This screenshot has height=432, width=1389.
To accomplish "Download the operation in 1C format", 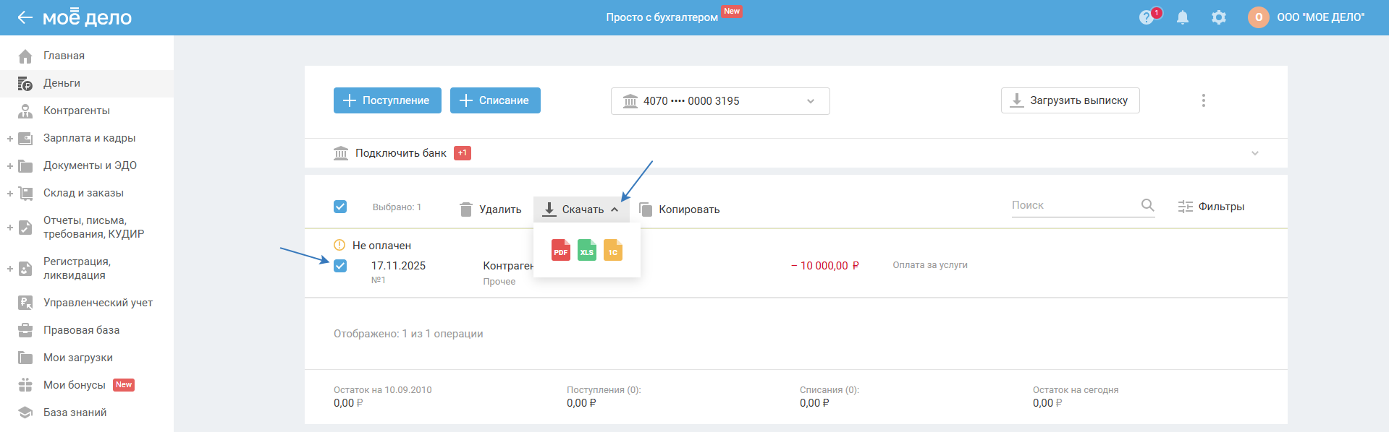I will 613,250.
